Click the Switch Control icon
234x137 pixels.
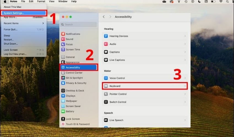(106, 102)
